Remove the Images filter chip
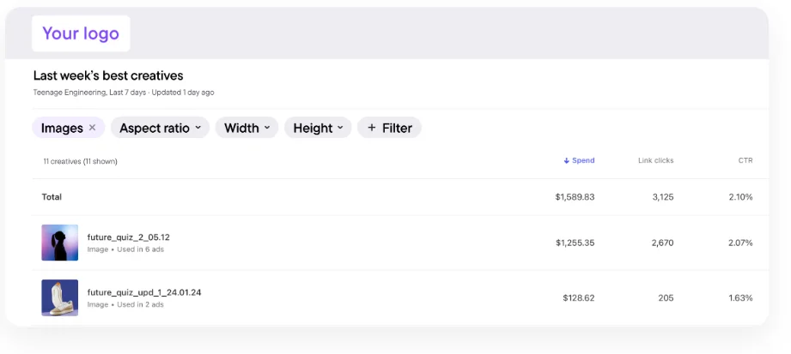 point(92,129)
